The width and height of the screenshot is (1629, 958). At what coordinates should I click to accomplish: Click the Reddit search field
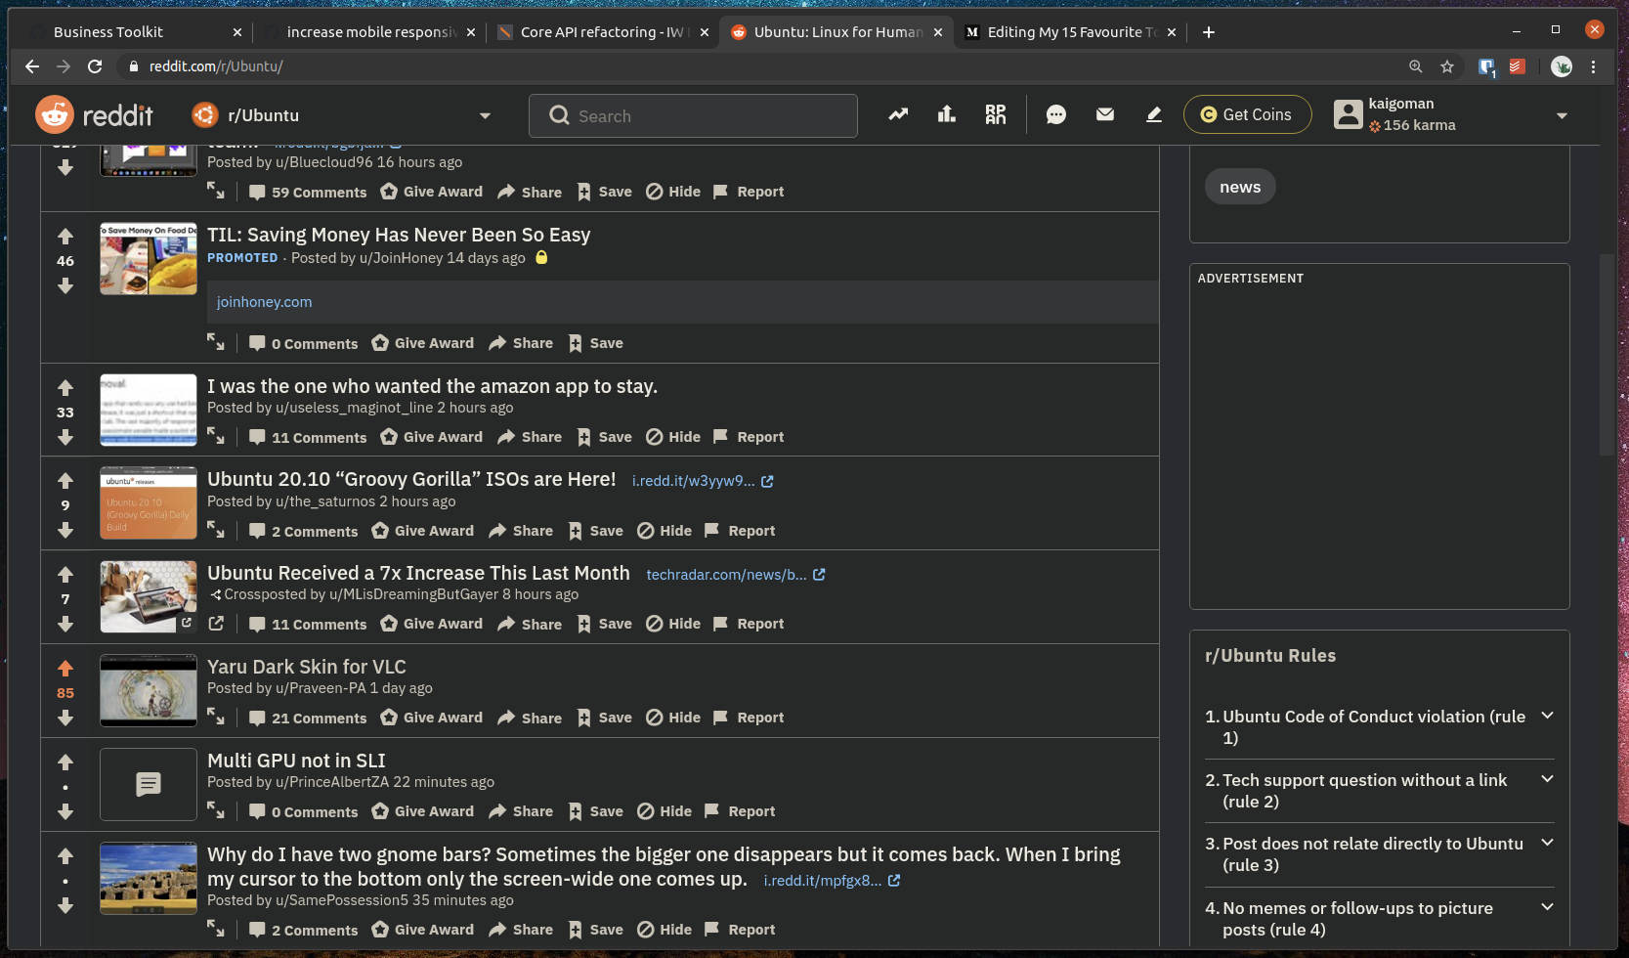(693, 115)
